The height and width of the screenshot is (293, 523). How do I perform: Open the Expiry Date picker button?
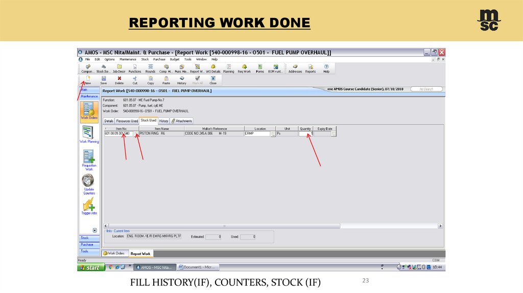[334, 134]
